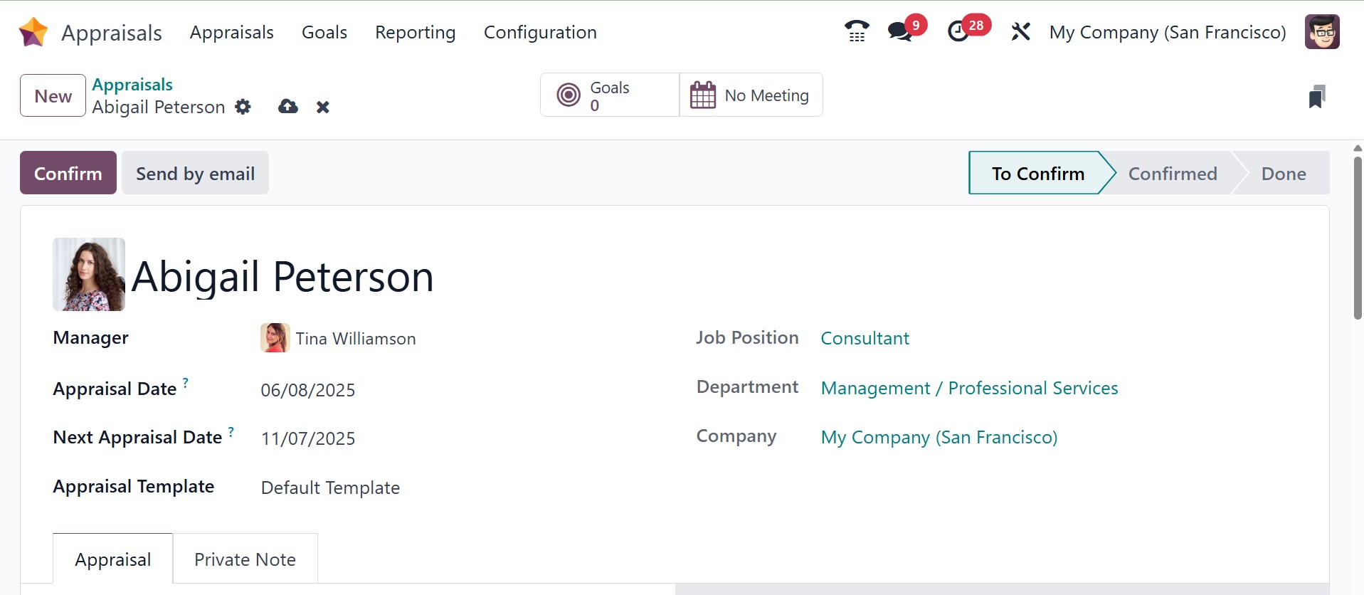Open the voip phone dialer icon

click(857, 32)
